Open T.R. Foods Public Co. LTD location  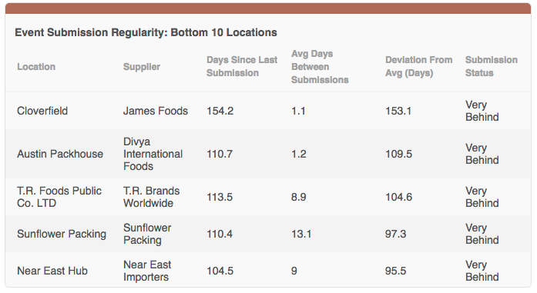(x=59, y=197)
